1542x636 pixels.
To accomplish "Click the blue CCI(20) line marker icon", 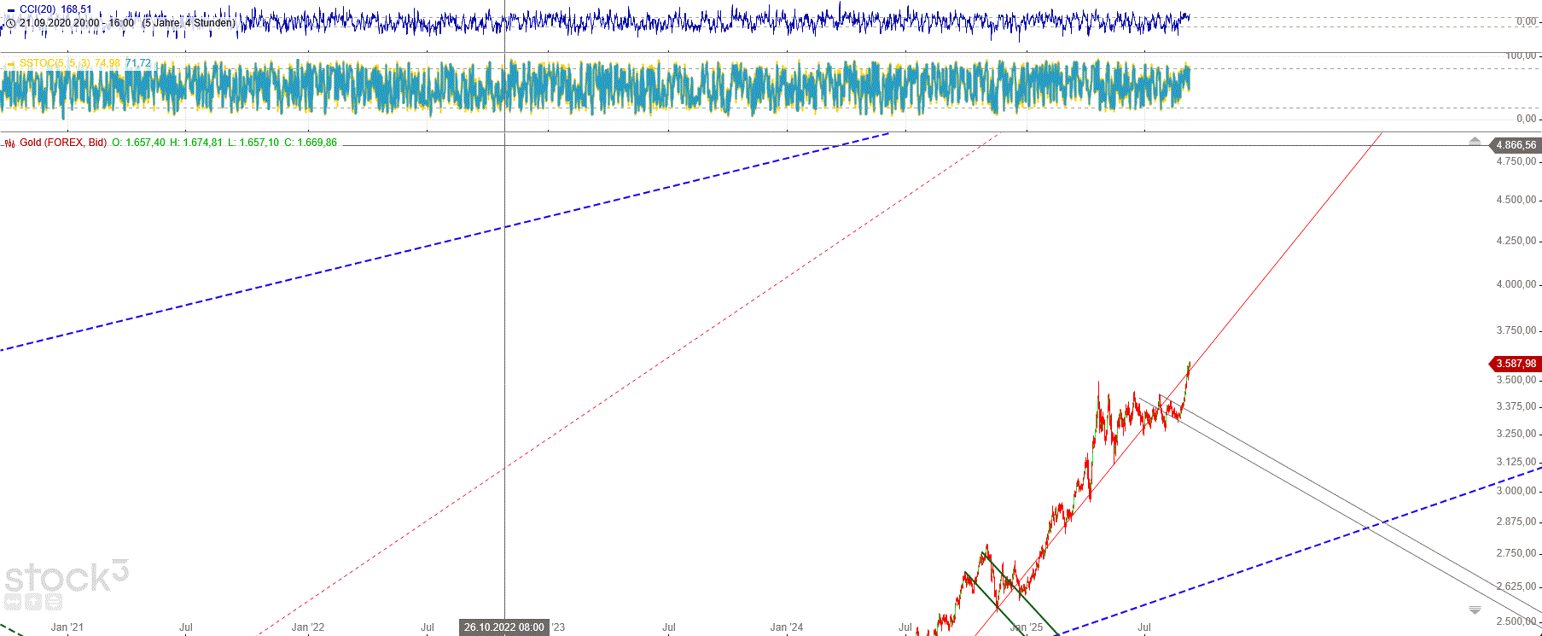I will click(10, 9).
